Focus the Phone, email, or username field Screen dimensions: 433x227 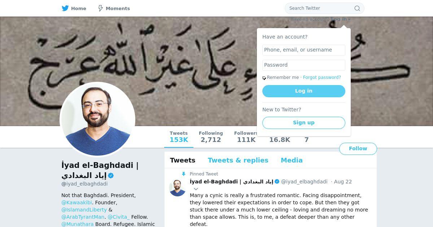pyautogui.click(x=304, y=50)
